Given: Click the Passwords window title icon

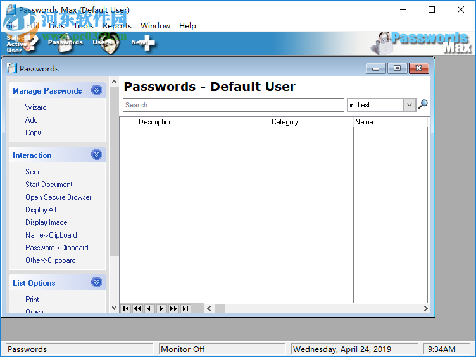Looking at the screenshot, I should pos(12,68).
